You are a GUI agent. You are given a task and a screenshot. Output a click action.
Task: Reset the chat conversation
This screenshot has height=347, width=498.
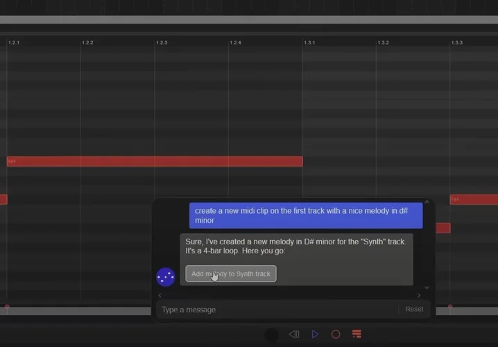(414, 310)
